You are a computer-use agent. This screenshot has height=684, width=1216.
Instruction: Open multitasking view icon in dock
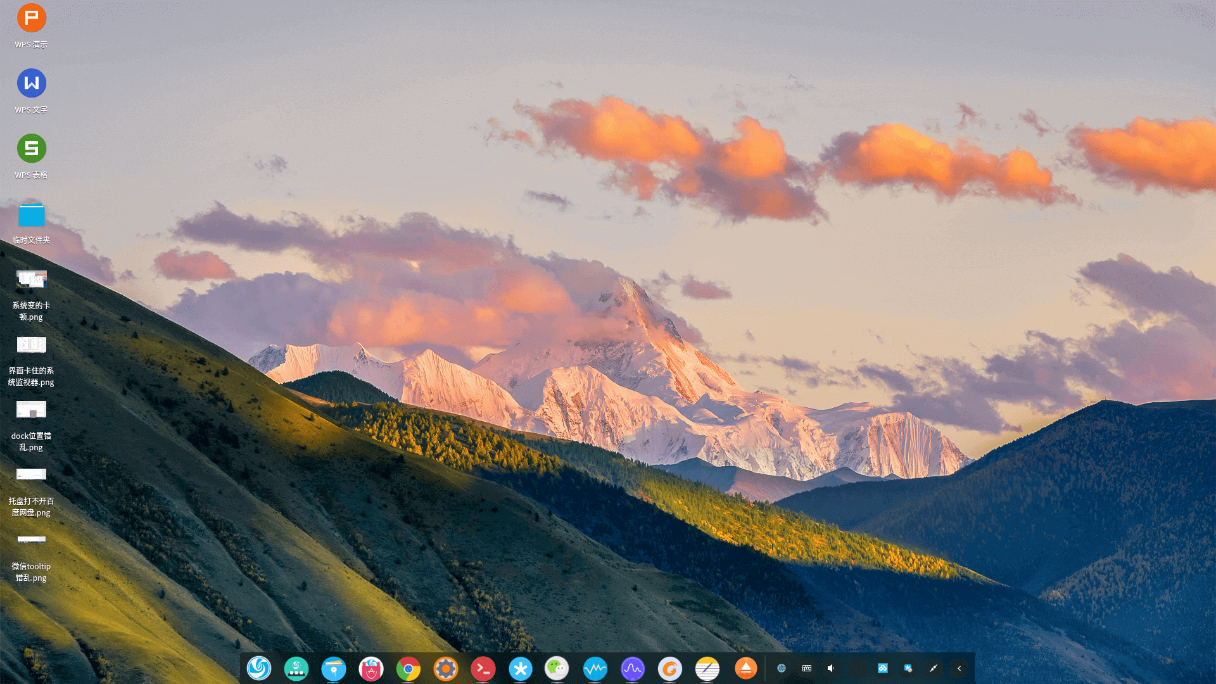pos(296,668)
